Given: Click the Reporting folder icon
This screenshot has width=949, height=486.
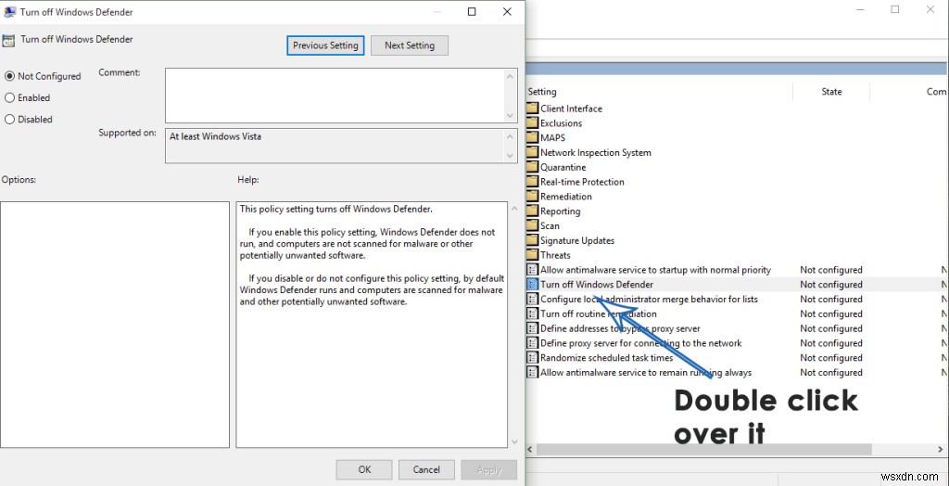Looking at the screenshot, I should pyautogui.click(x=532, y=211).
